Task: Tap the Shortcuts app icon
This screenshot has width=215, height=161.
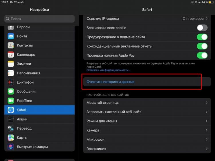Action: click(11, 147)
